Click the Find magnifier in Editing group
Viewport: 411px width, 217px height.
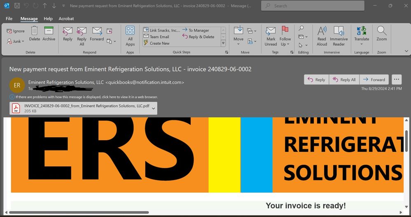coord(301,28)
